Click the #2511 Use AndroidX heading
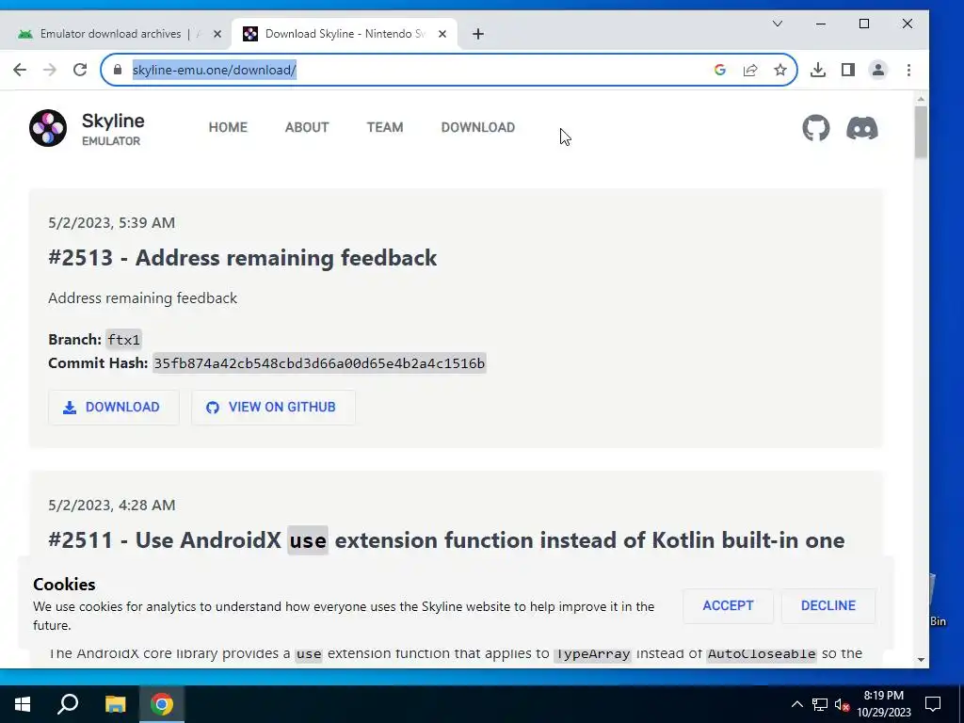The image size is (964, 723). 446,540
